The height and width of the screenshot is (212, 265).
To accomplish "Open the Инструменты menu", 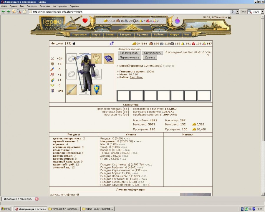I will click(x=60, y=6).
